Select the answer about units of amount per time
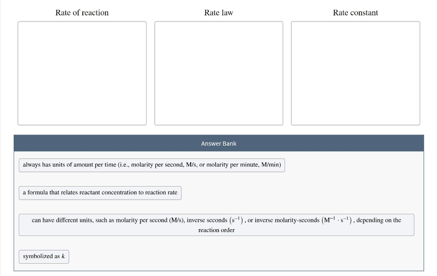This screenshot has height=276, width=437. click(151, 165)
